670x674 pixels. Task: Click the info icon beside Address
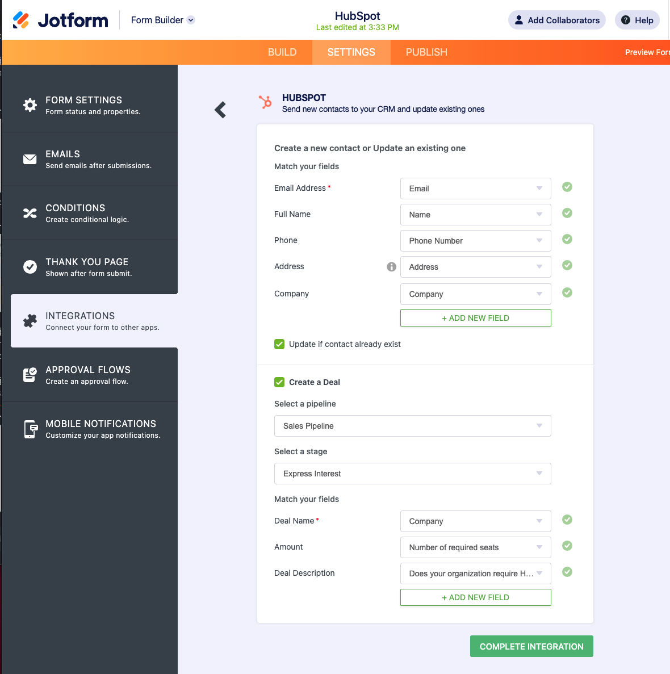tap(392, 267)
